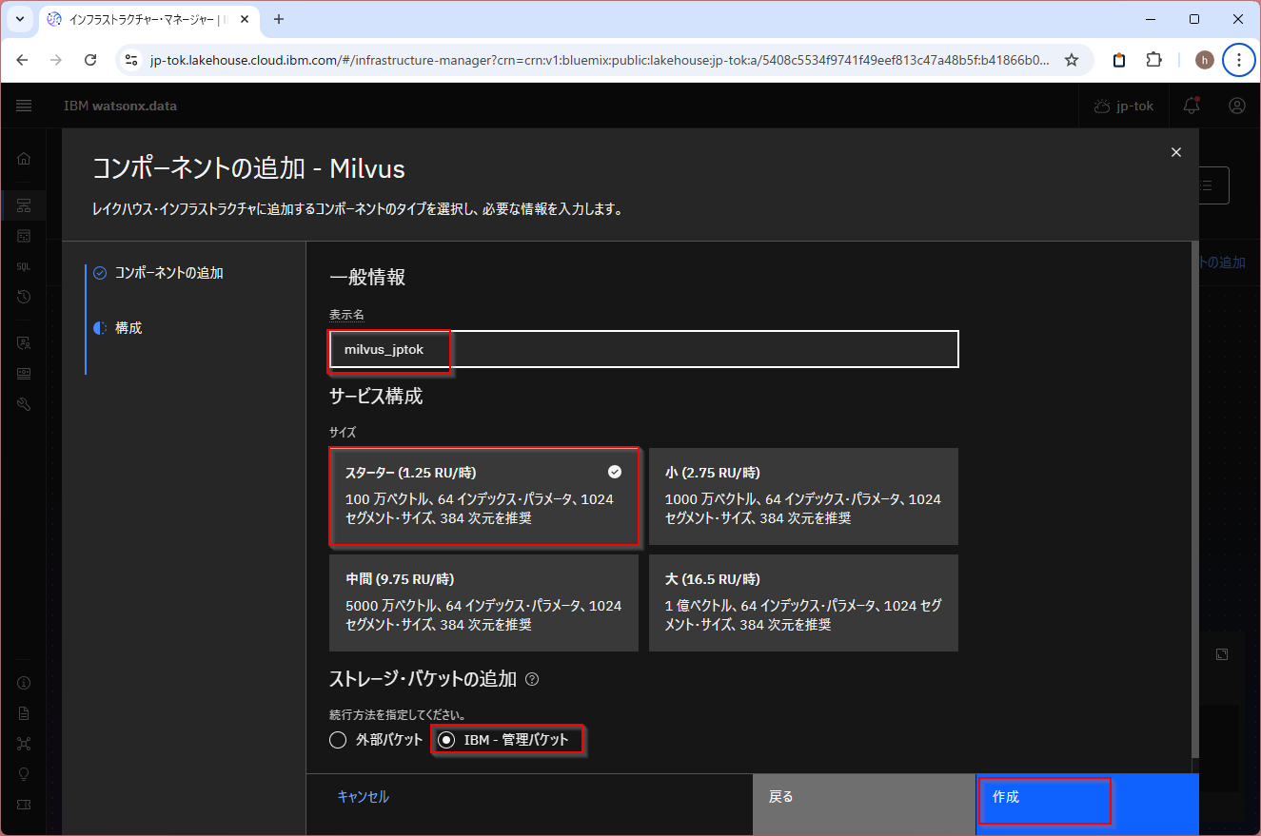Click the 戻る button
This screenshot has height=836, width=1261.
coord(864,805)
